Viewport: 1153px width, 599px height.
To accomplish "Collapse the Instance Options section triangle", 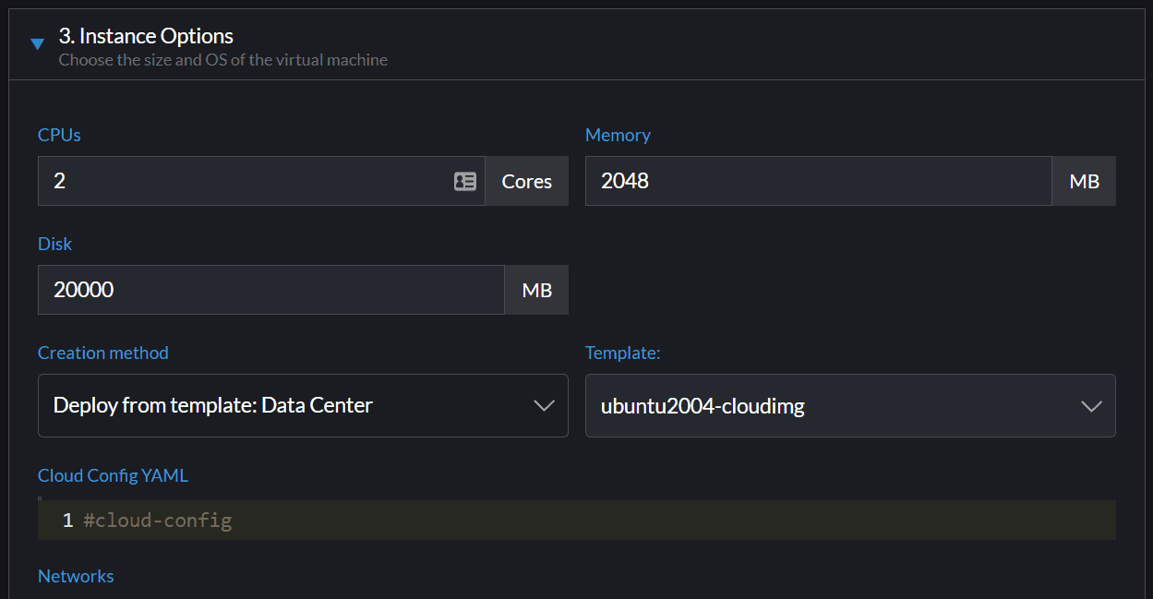I will [x=37, y=43].
